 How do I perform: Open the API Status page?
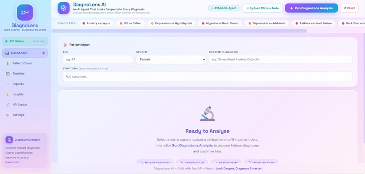[x=25, y=105]
